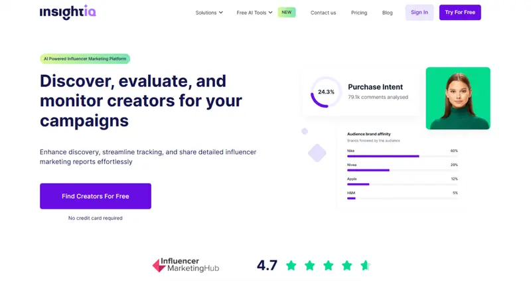Click the chevron arrow next to Solutions
This screenshot has width=531, height=281.
pos(221,13)
